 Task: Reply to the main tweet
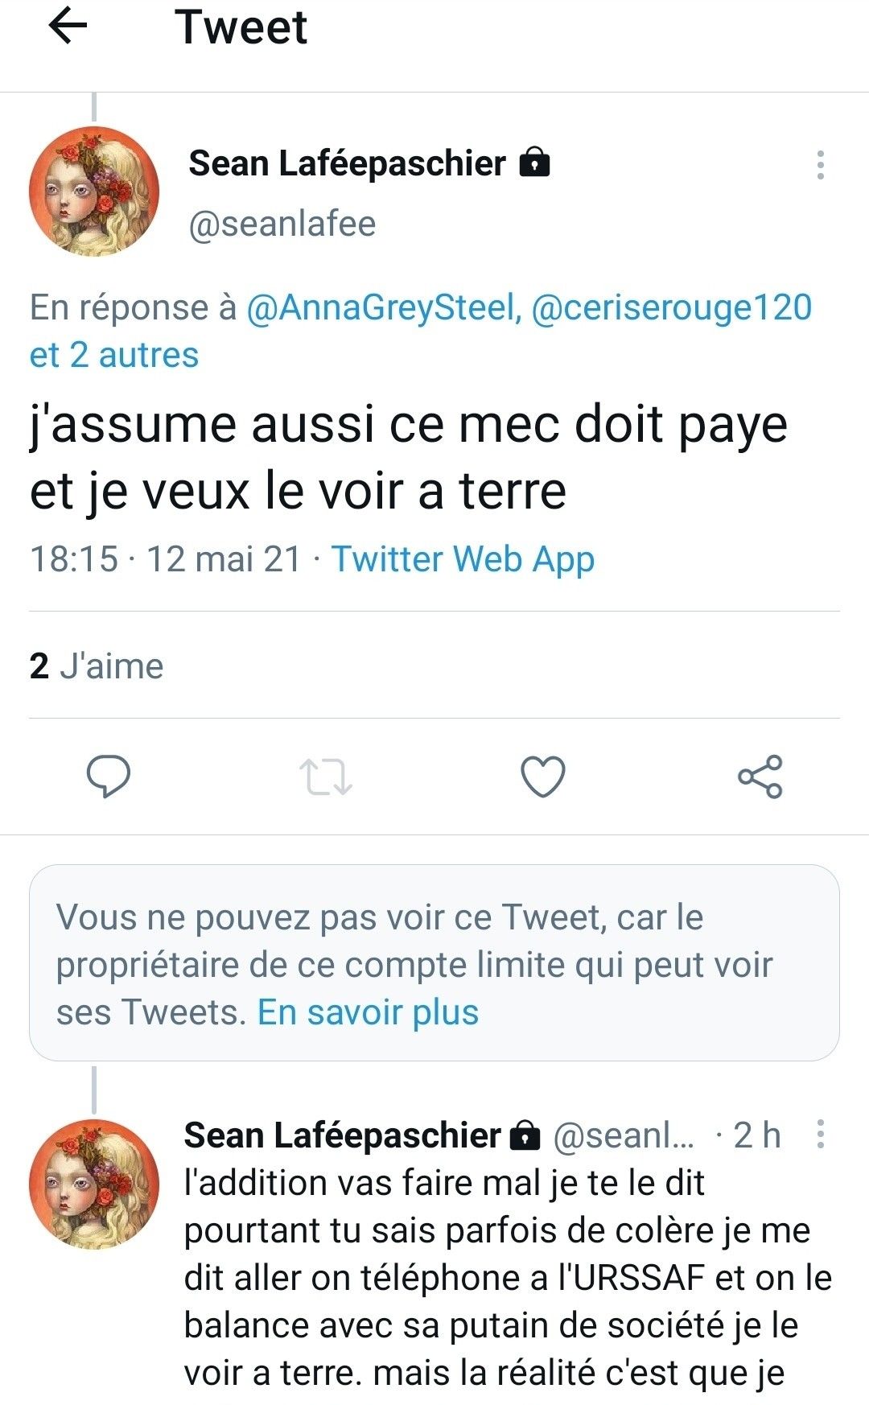(x=108, y=777)
